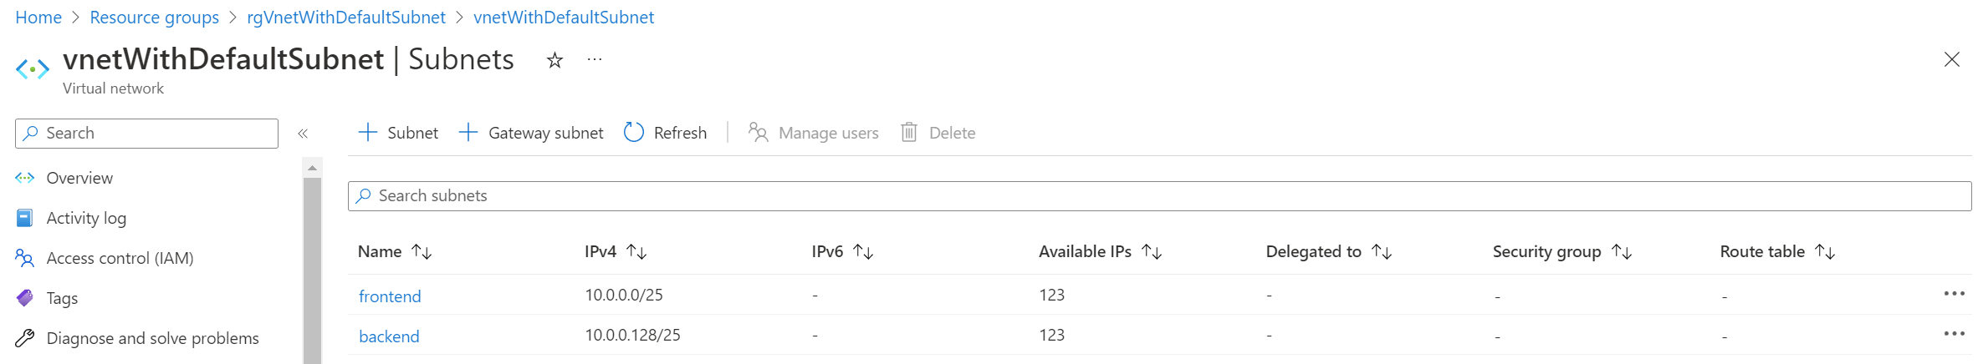Image resolution: width=1983 pixels, height=364 pixels.
Task: Add a new Subnet via plus icon
Action: pyautogui.click(x=368, y=133)
